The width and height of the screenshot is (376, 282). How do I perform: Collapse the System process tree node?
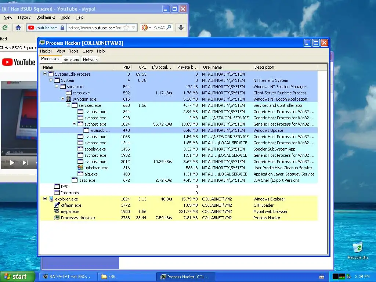coord(51,80)
